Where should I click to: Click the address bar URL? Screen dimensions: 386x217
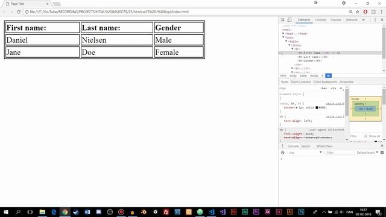point(109,12)
